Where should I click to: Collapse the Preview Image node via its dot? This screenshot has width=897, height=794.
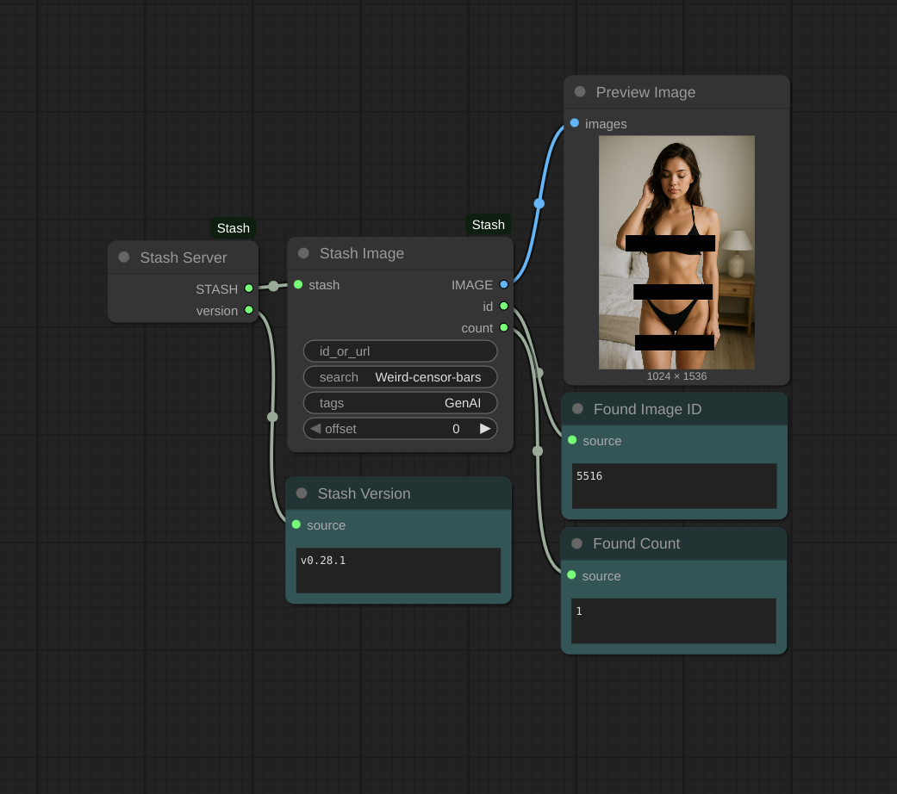click(580, 91)
